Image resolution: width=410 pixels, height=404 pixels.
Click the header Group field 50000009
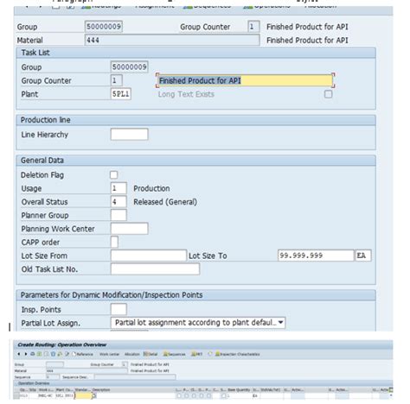[104, 27]
